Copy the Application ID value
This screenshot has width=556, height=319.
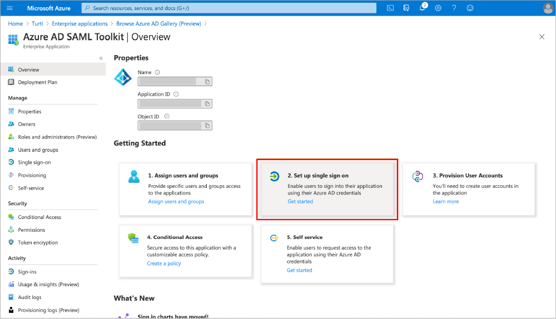pos(207,104)
